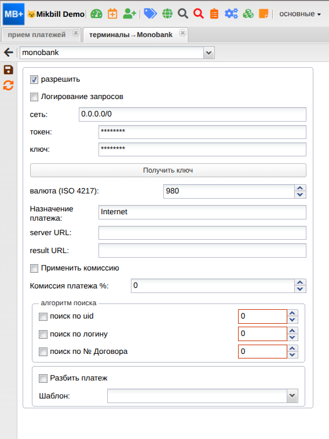The image size is (329, 439).
Task: Click the green globe icon
Action: click(167, 14)
